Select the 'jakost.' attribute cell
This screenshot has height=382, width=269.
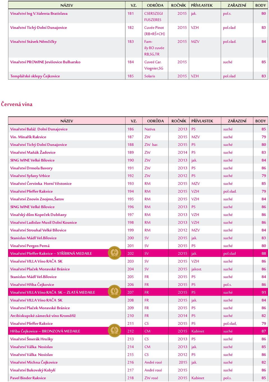(x=197, y=269)
